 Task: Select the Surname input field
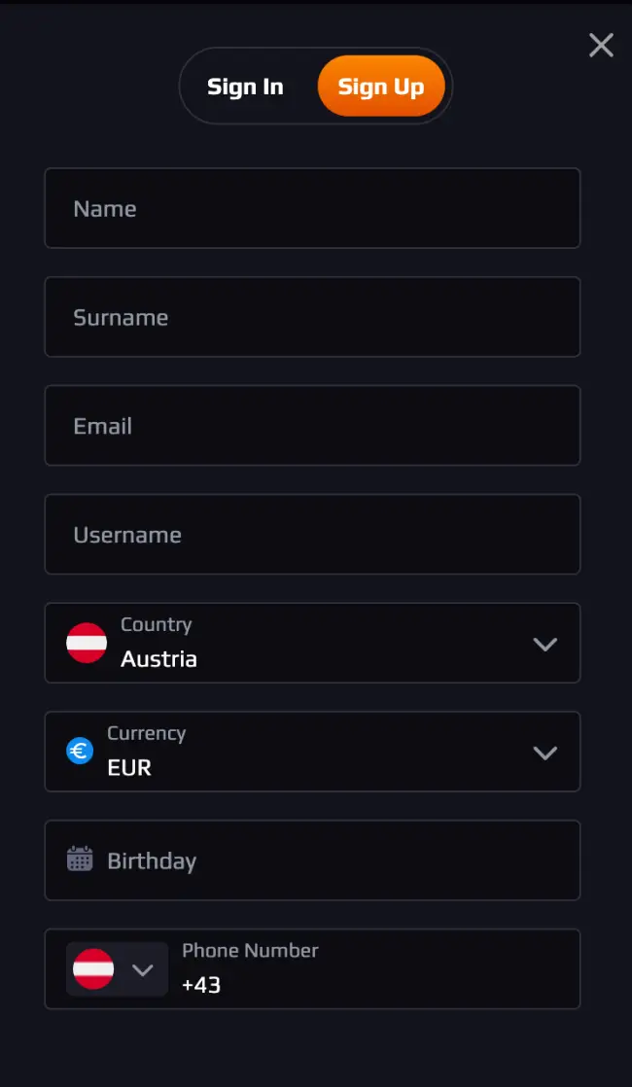click(312, 317)
